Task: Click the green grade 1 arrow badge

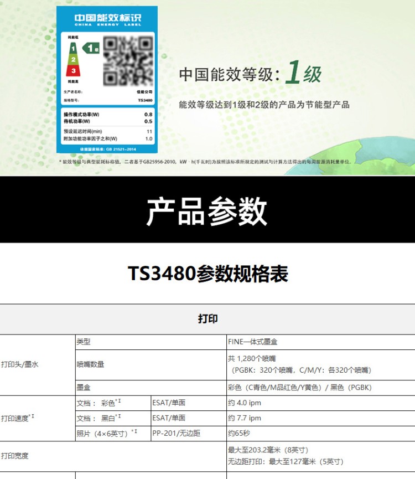Action: [x=91, y=48]
